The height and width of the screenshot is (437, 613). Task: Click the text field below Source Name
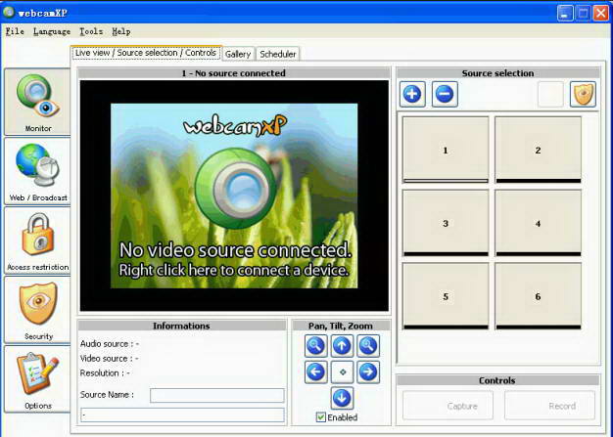point(182,415)
